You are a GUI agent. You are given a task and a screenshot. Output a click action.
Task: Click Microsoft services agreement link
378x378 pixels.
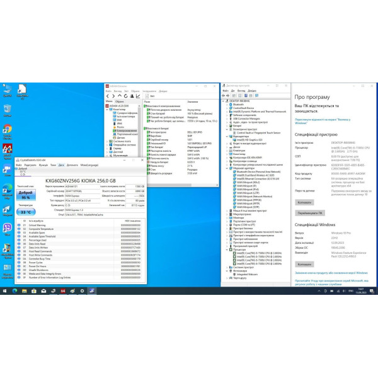(x=331, y=281)
